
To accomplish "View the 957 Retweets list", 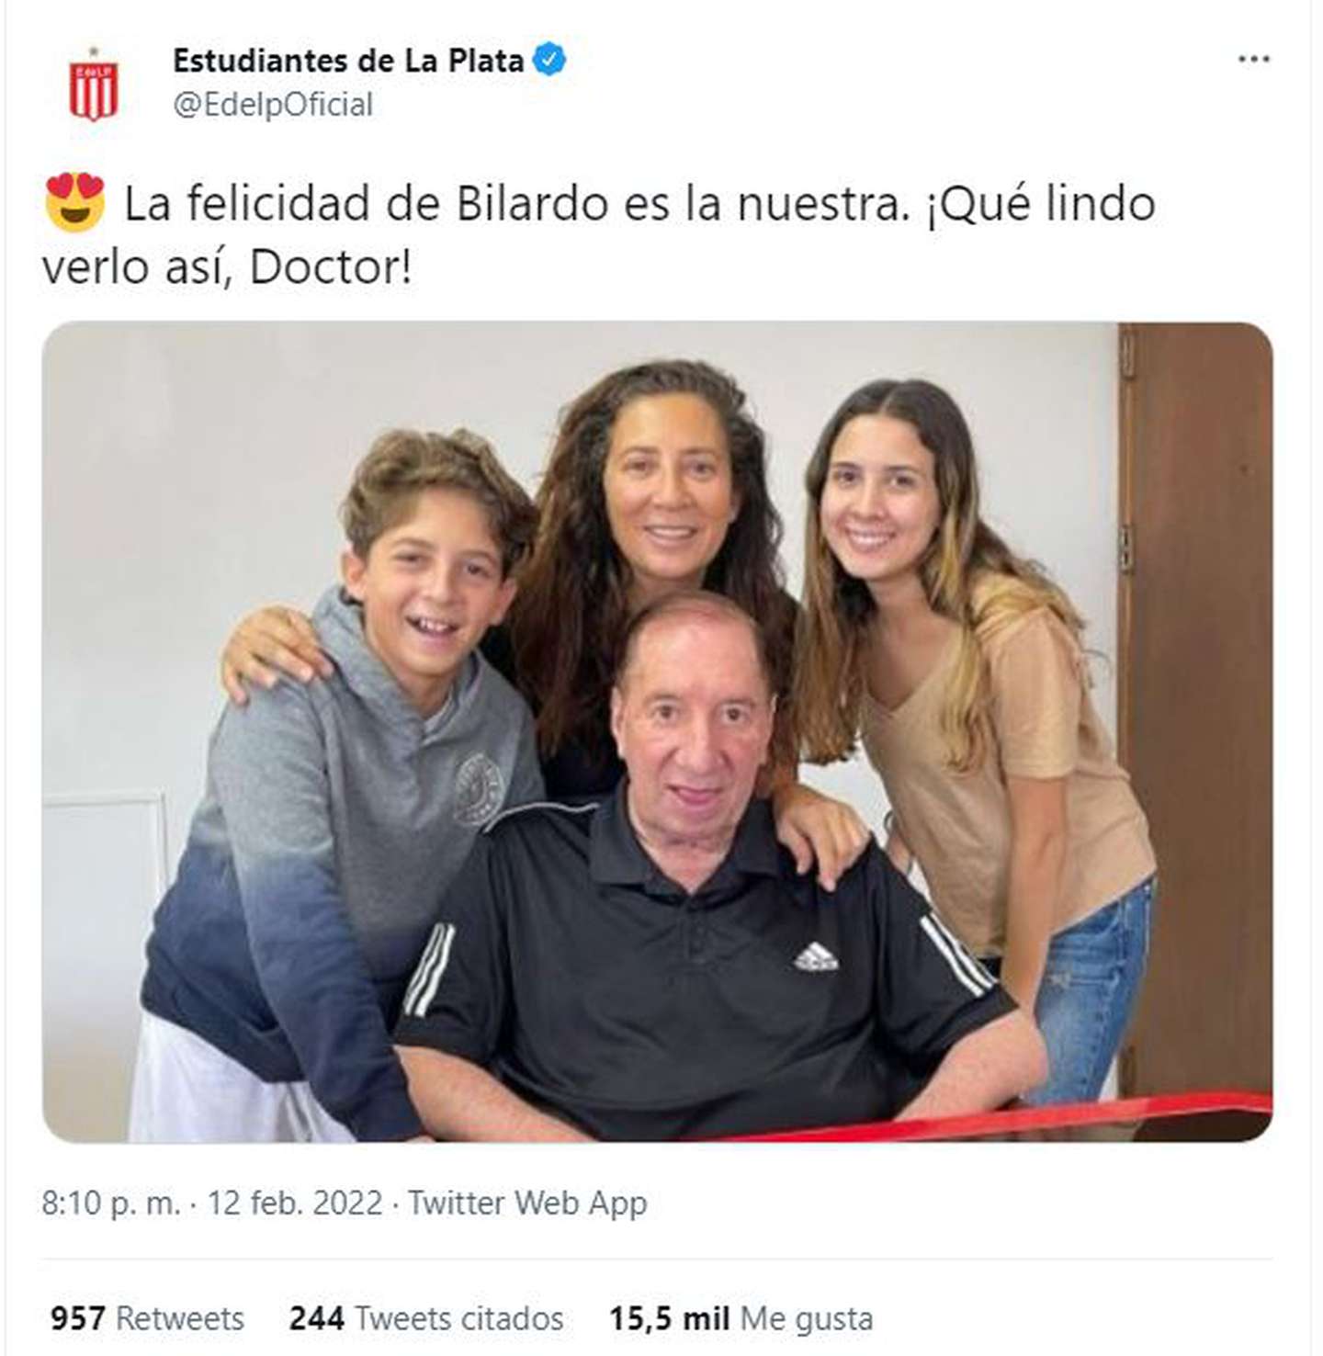I will [147, 1318].
